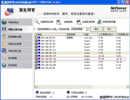Click the 全部控制 toolbar icon

click(x=58, y=22)
